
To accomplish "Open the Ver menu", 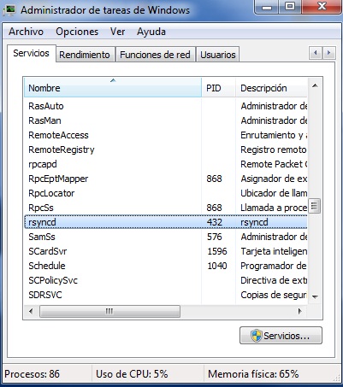I will point(117,32).
